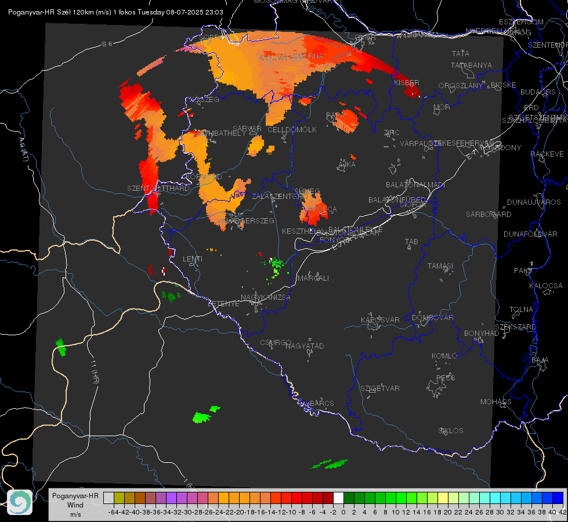Click the 'DUNAFÖLDVÁR' city label
This screenshot has height=522, width=568.
pyautogui.click(x=530, y=234)
